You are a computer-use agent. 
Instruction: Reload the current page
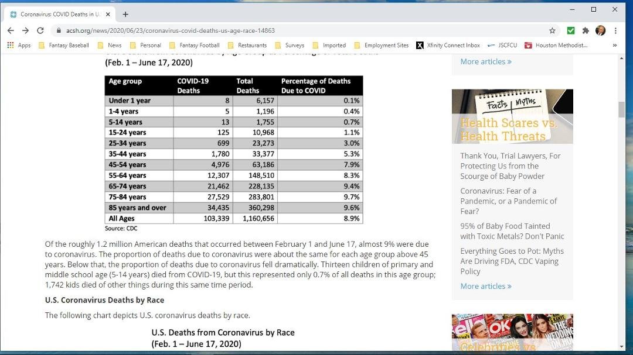click(40, 30)
